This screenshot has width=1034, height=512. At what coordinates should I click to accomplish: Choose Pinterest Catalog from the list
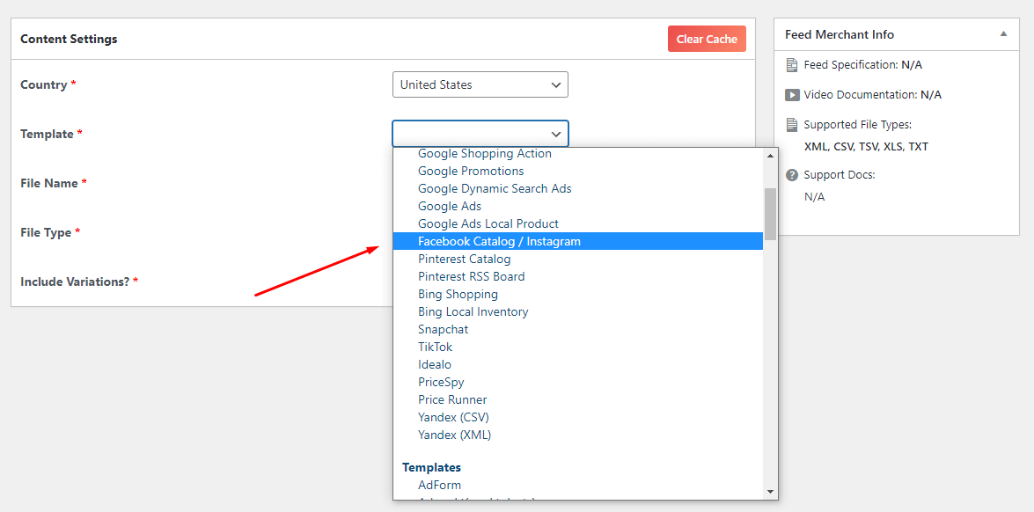tap(464, 259)
